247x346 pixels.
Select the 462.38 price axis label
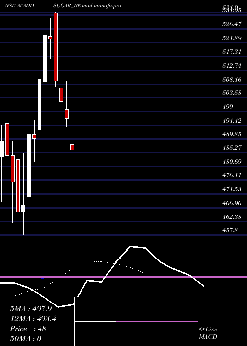click(x=232, y=216)
